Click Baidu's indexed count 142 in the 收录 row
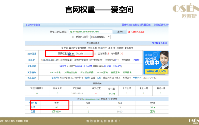Viewport: 199px width, 125px height. pyautogui.click(x=56, y=107)
